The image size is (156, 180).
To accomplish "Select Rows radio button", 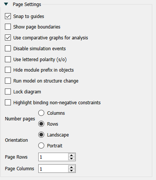I will (41, 124).
